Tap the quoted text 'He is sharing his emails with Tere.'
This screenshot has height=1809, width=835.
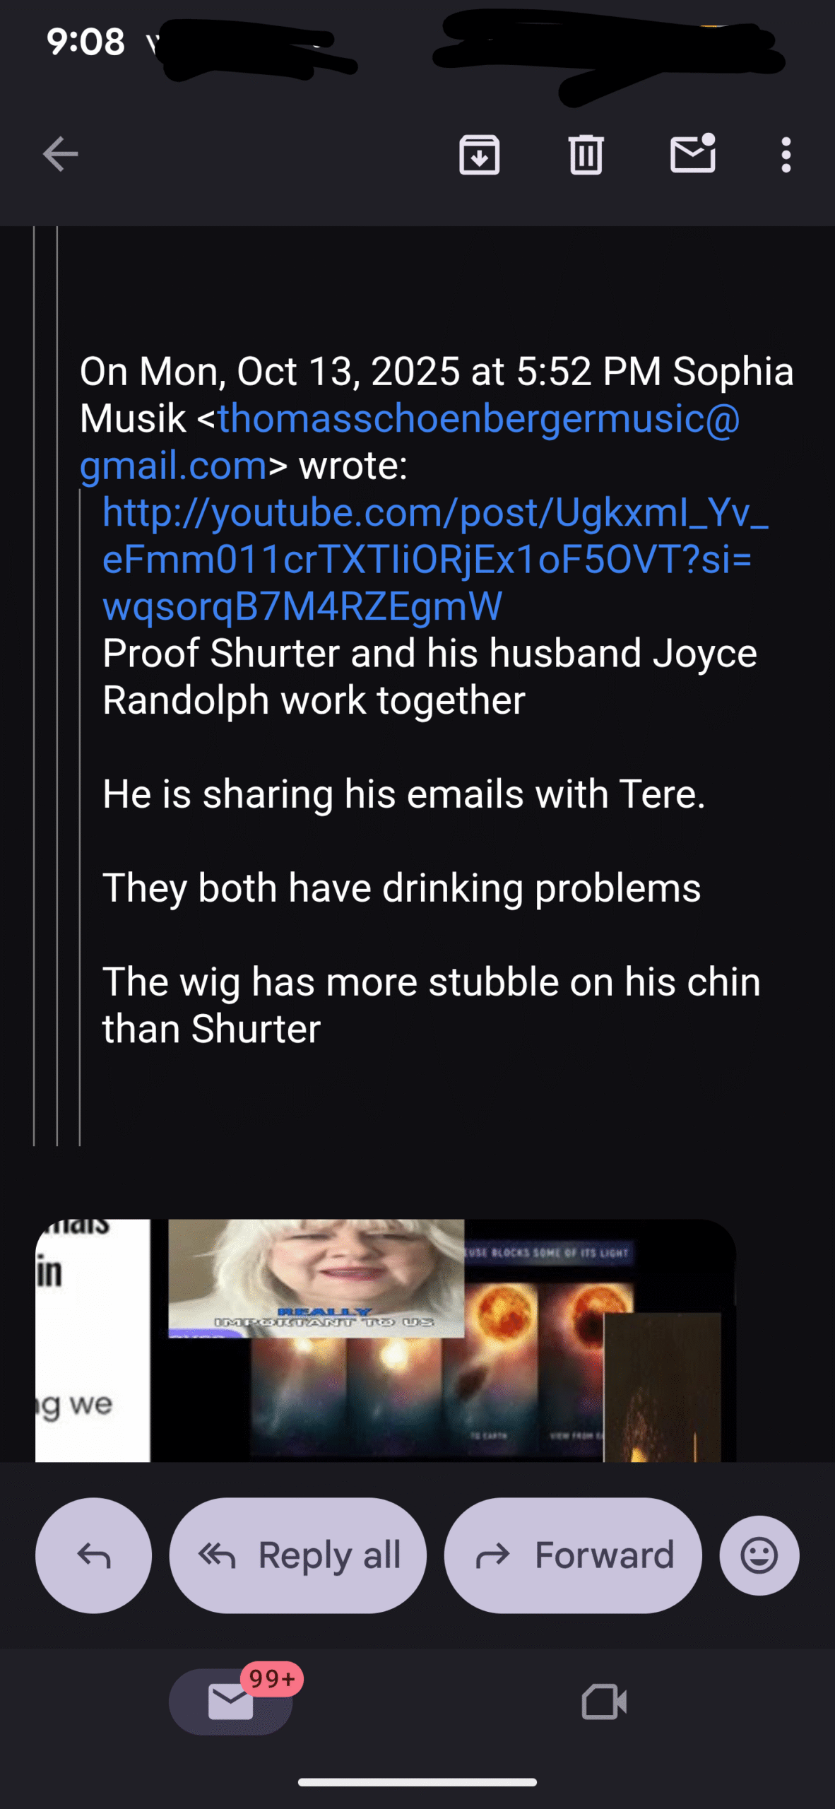tap(404, 794)
